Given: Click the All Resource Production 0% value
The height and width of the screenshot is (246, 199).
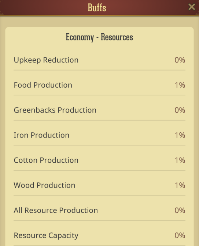Looking at the screenshot, I should [x=180, y=210].
